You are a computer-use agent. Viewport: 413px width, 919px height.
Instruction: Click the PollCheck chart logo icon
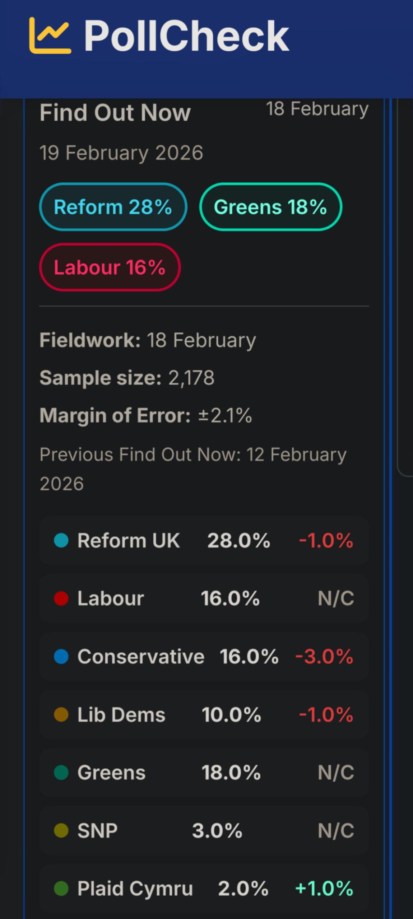point(50,36)
